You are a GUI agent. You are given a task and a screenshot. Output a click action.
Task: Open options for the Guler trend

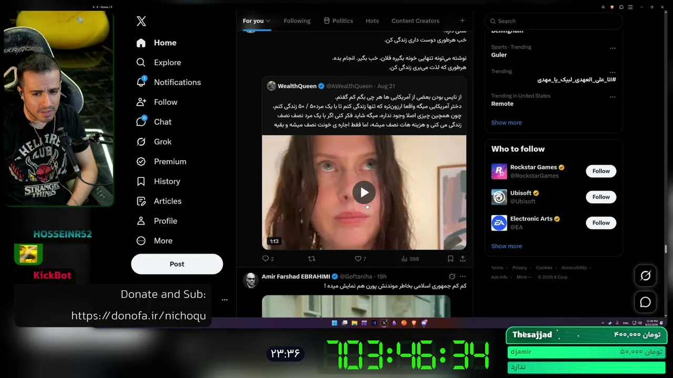click(613, 48)
